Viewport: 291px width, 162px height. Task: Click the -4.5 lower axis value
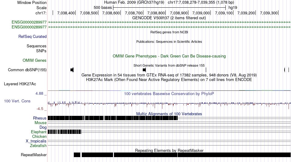point(40,109)
